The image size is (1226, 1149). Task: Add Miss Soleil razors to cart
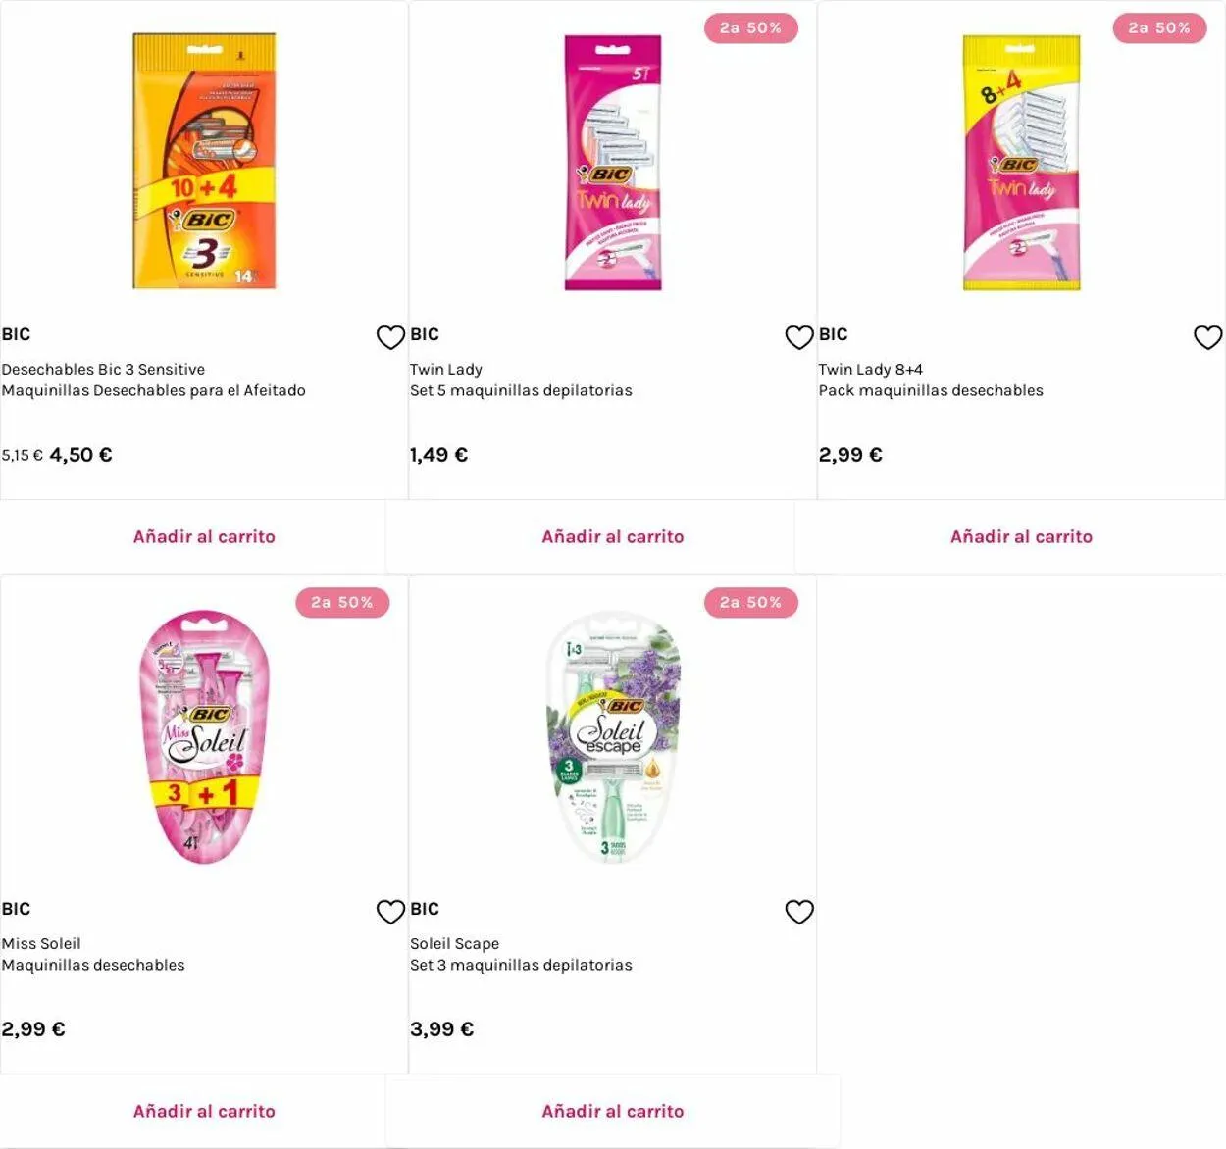point(204,1112)
